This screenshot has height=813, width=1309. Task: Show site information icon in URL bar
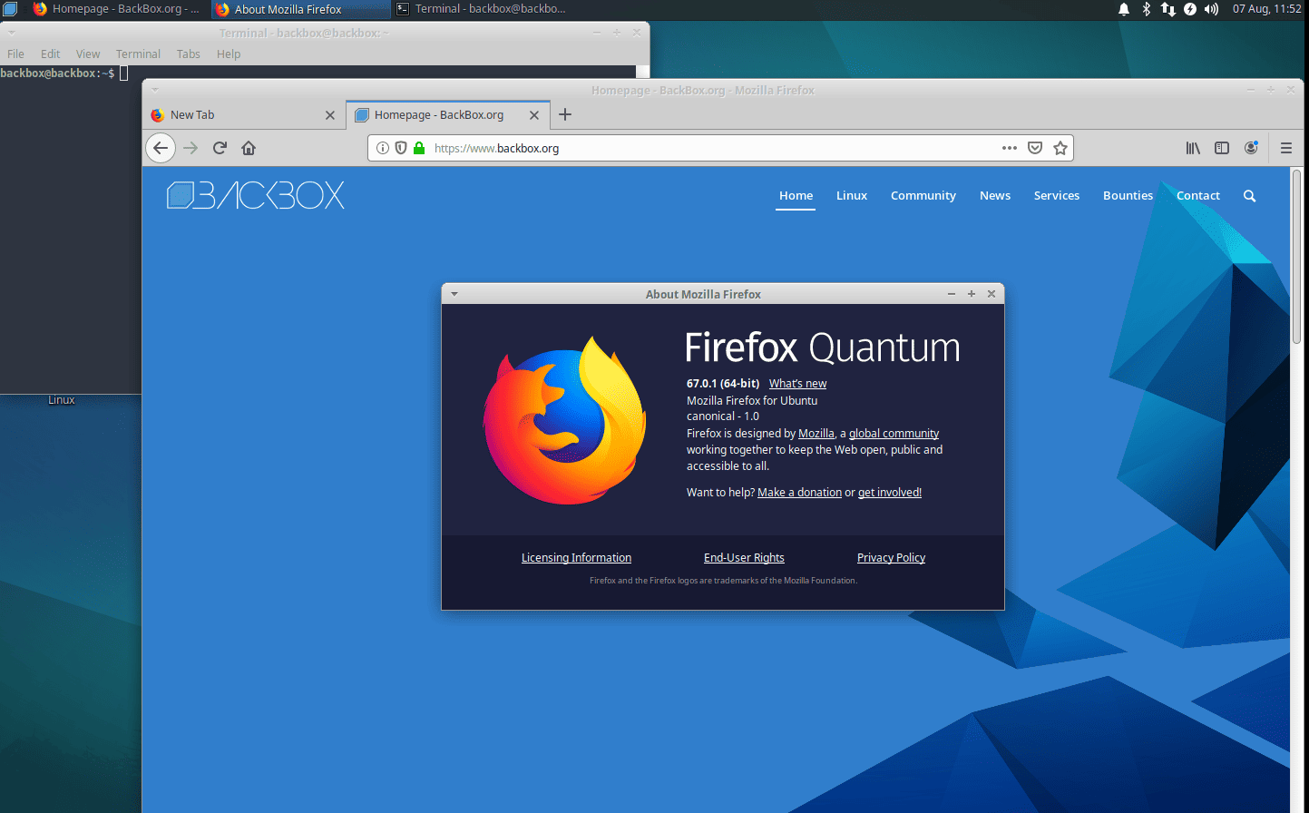point(383,148)
